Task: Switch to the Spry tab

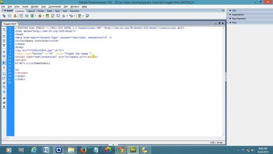Action: 57,11
